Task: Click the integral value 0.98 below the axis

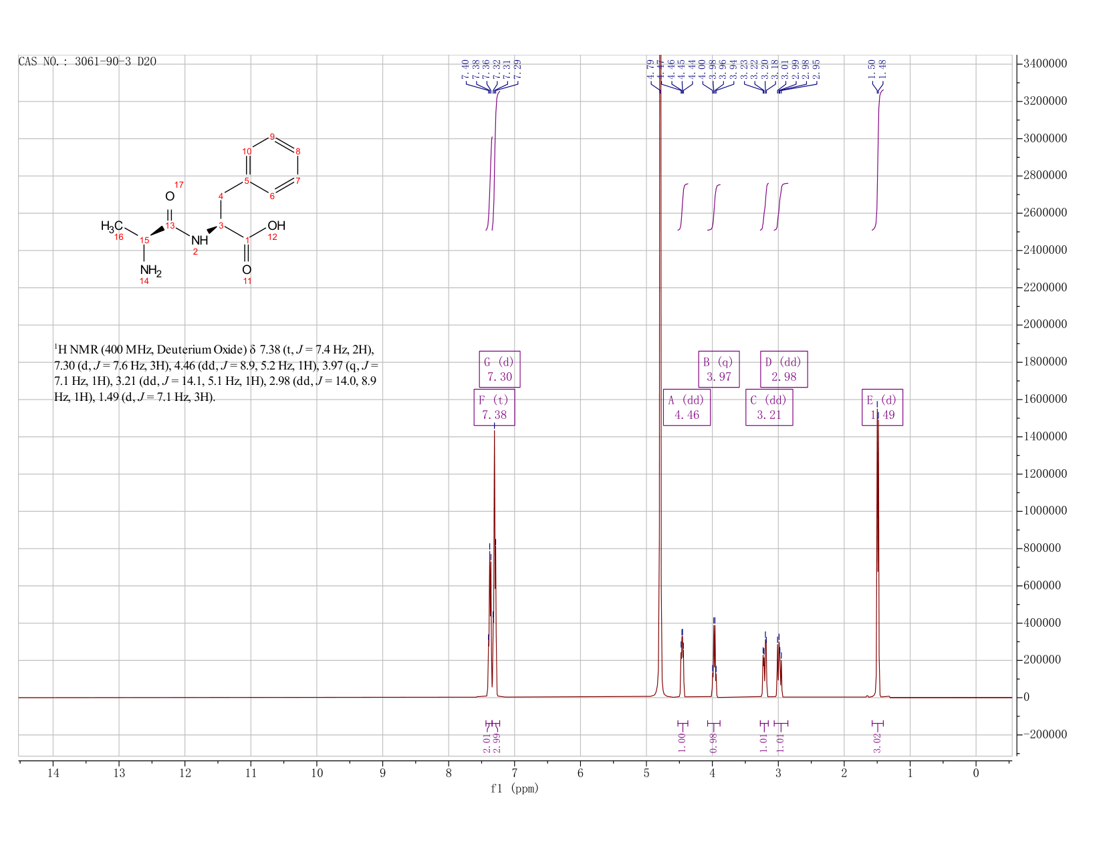Action: (x=713, y=742)
